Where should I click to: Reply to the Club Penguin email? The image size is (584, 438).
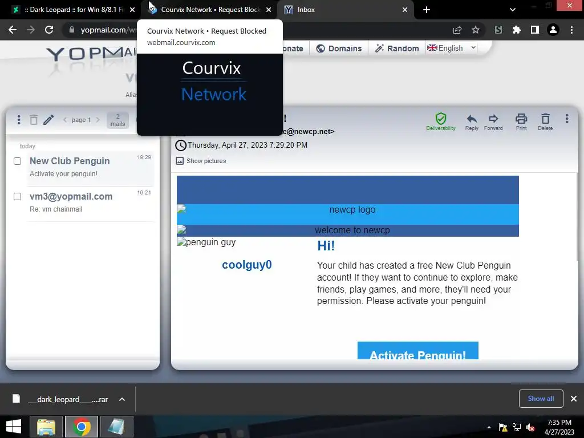[x=472, y=122]
